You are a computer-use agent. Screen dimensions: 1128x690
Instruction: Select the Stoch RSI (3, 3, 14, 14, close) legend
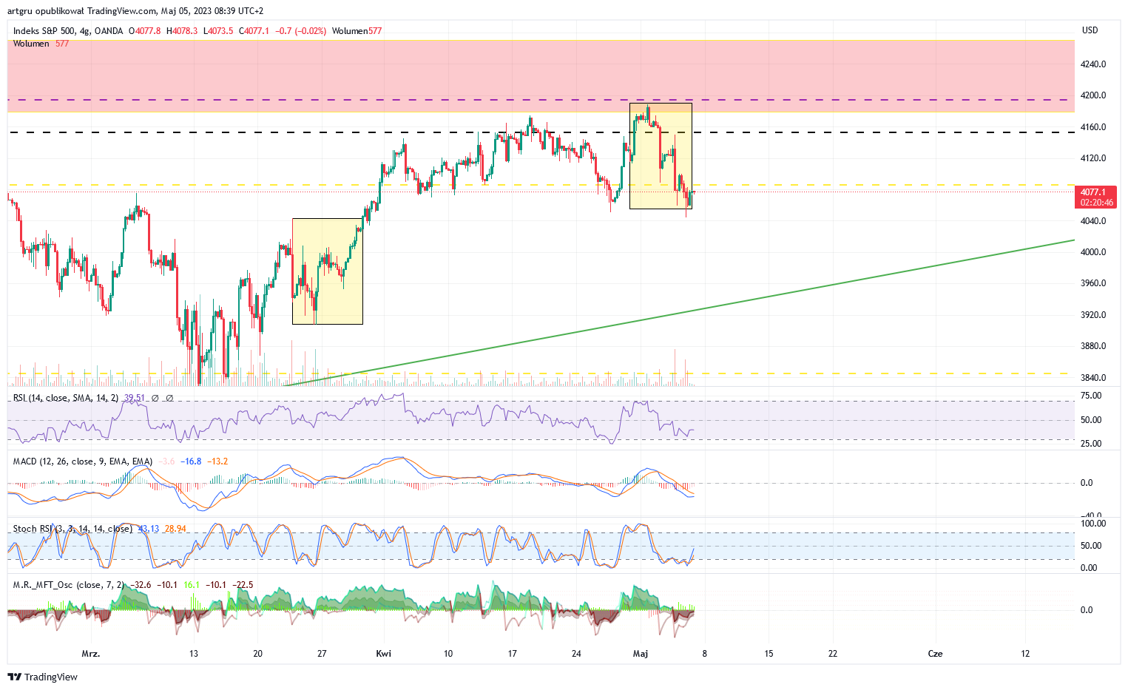[x=72, y=529]
